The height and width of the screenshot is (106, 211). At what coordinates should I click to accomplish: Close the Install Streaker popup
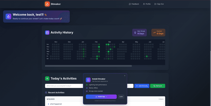pos(125,75)
